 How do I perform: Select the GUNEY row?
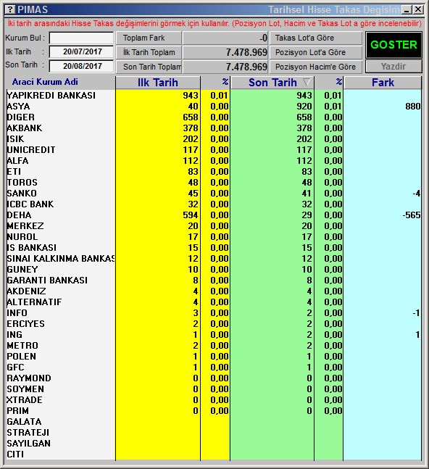(214, 269)
